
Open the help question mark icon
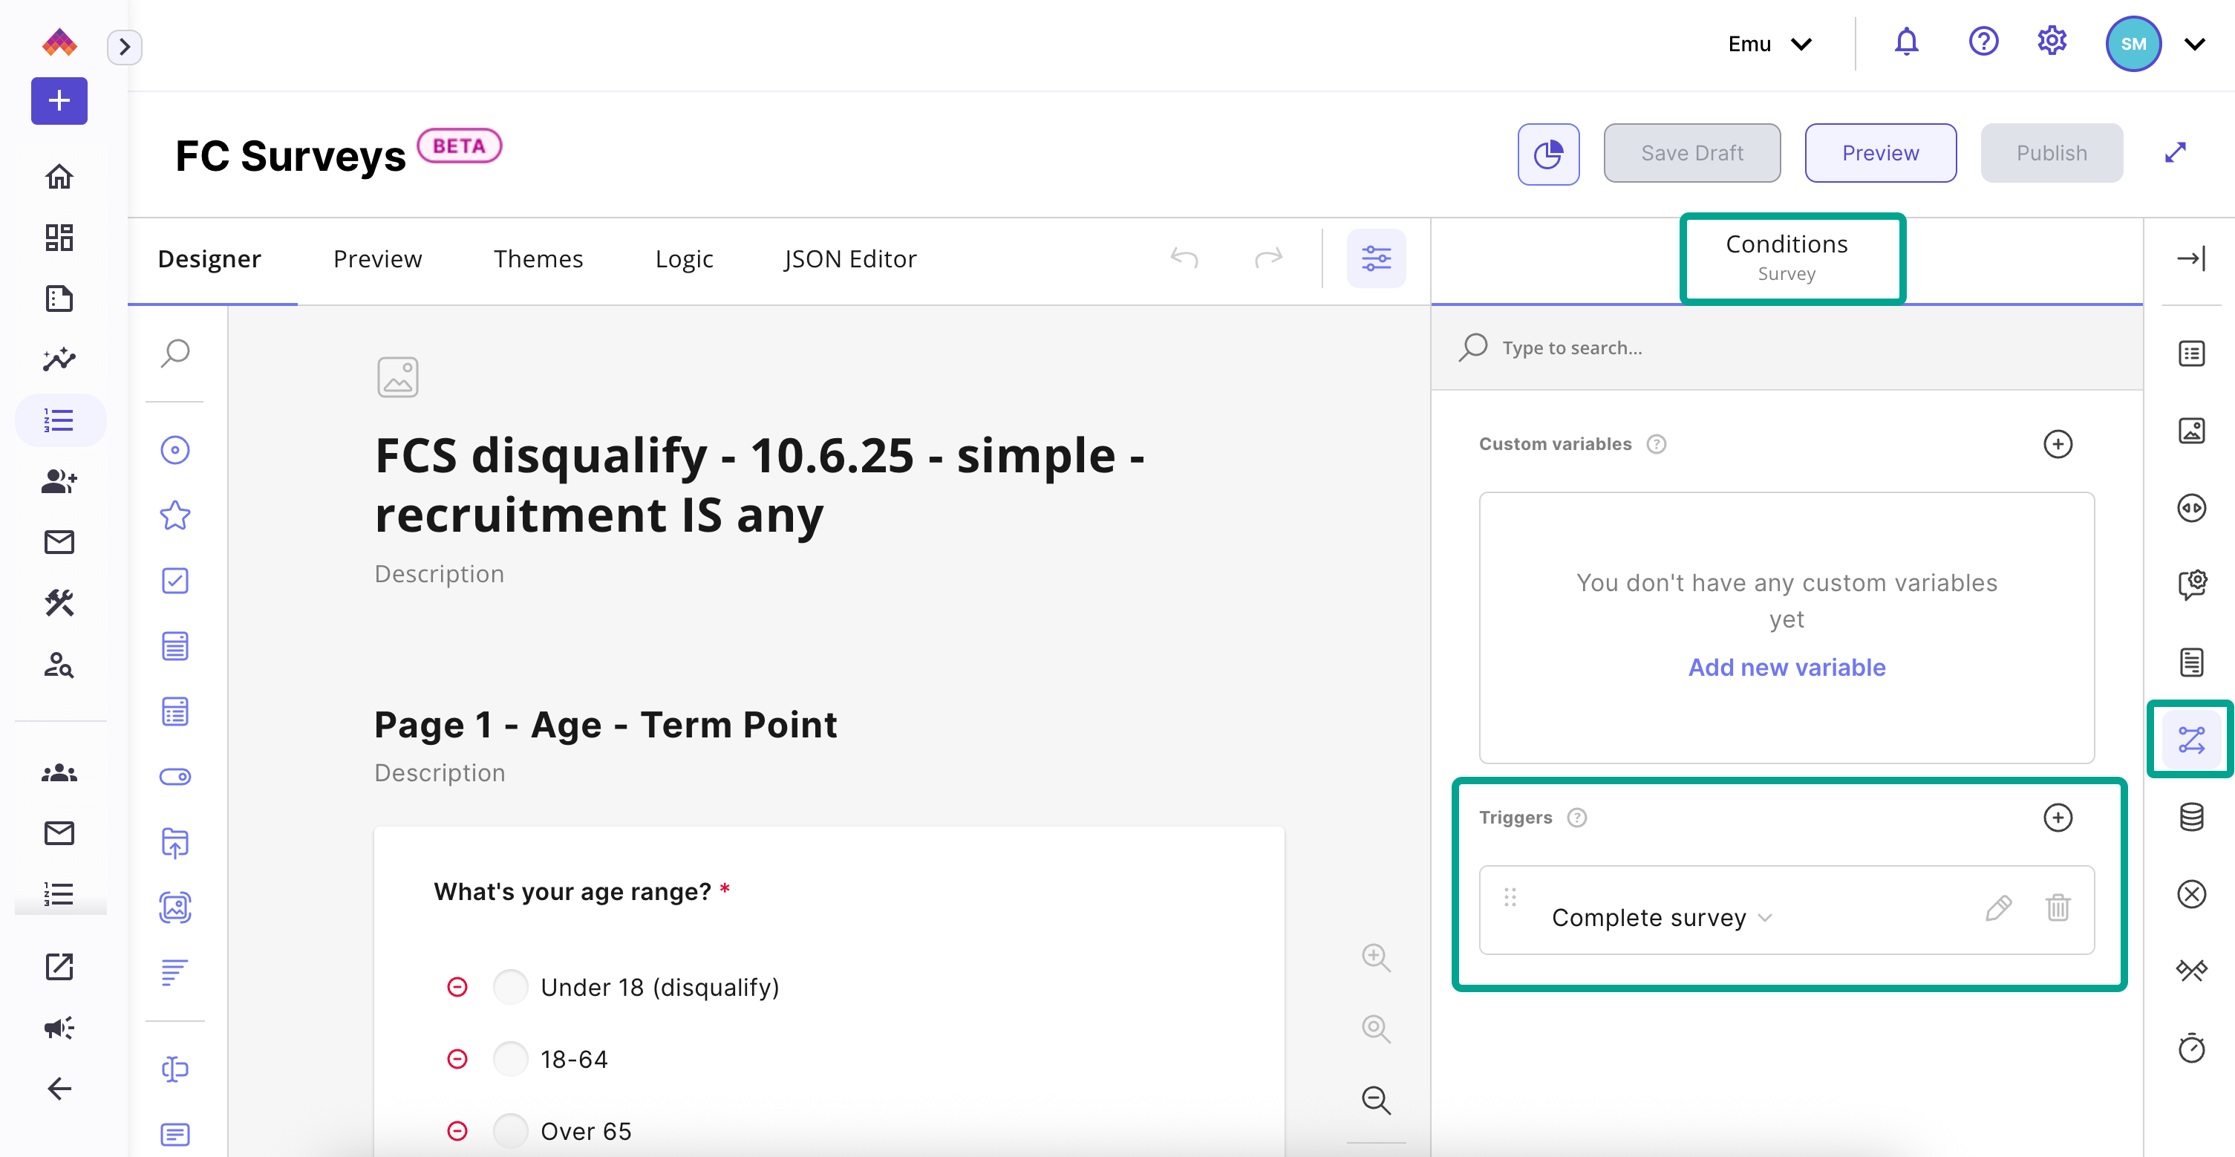pyautogui.click(x=1983, y=42)
